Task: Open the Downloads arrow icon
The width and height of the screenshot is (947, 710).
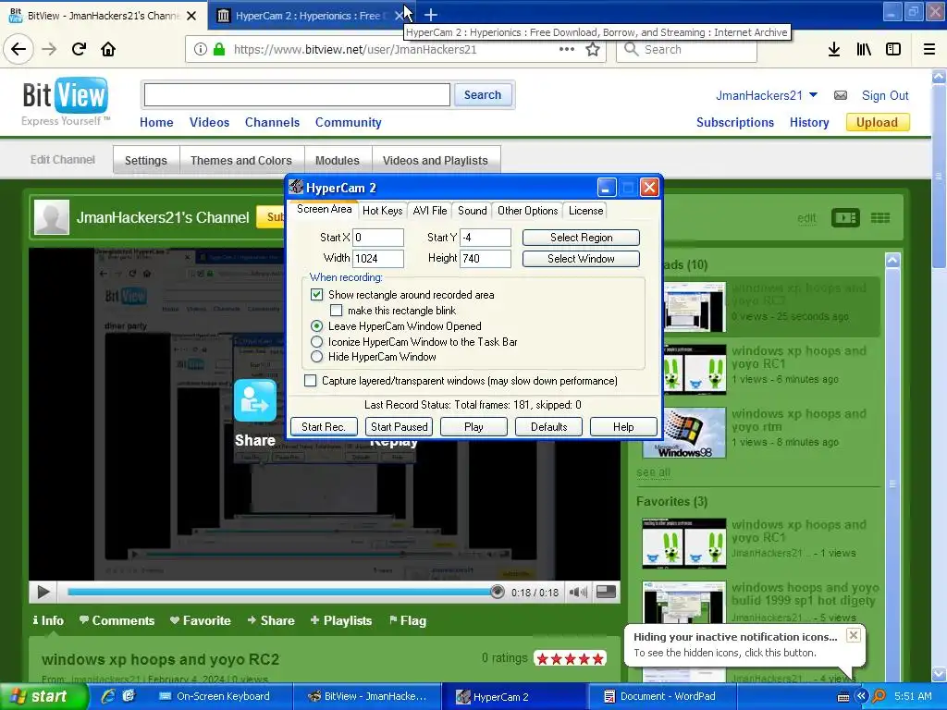Action: (834, 50)
